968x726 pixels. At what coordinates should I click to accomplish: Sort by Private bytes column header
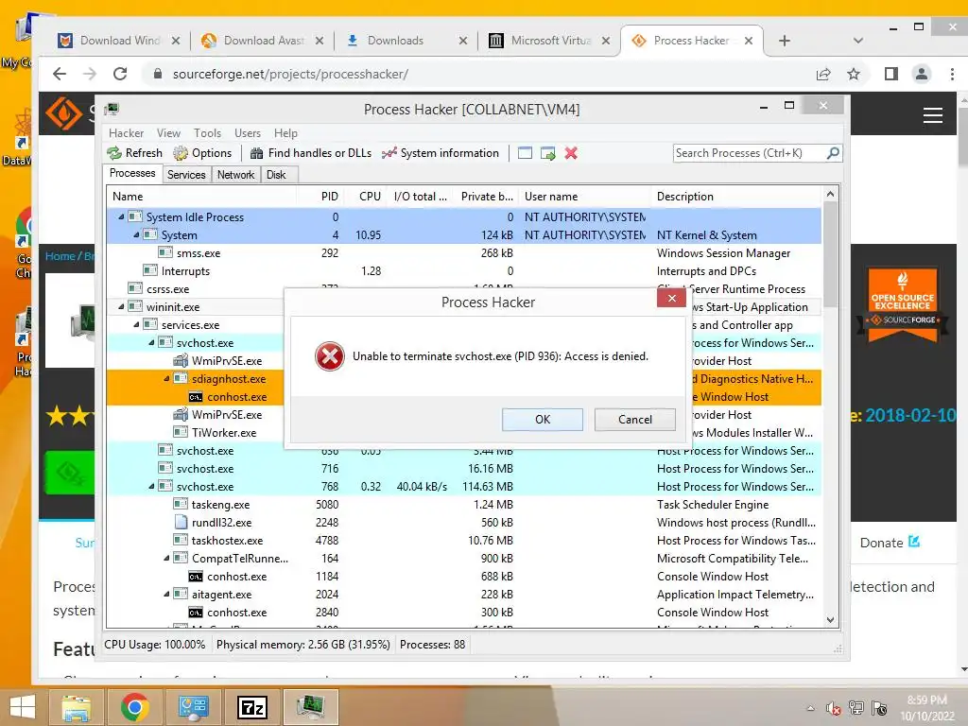click(487, 197)
